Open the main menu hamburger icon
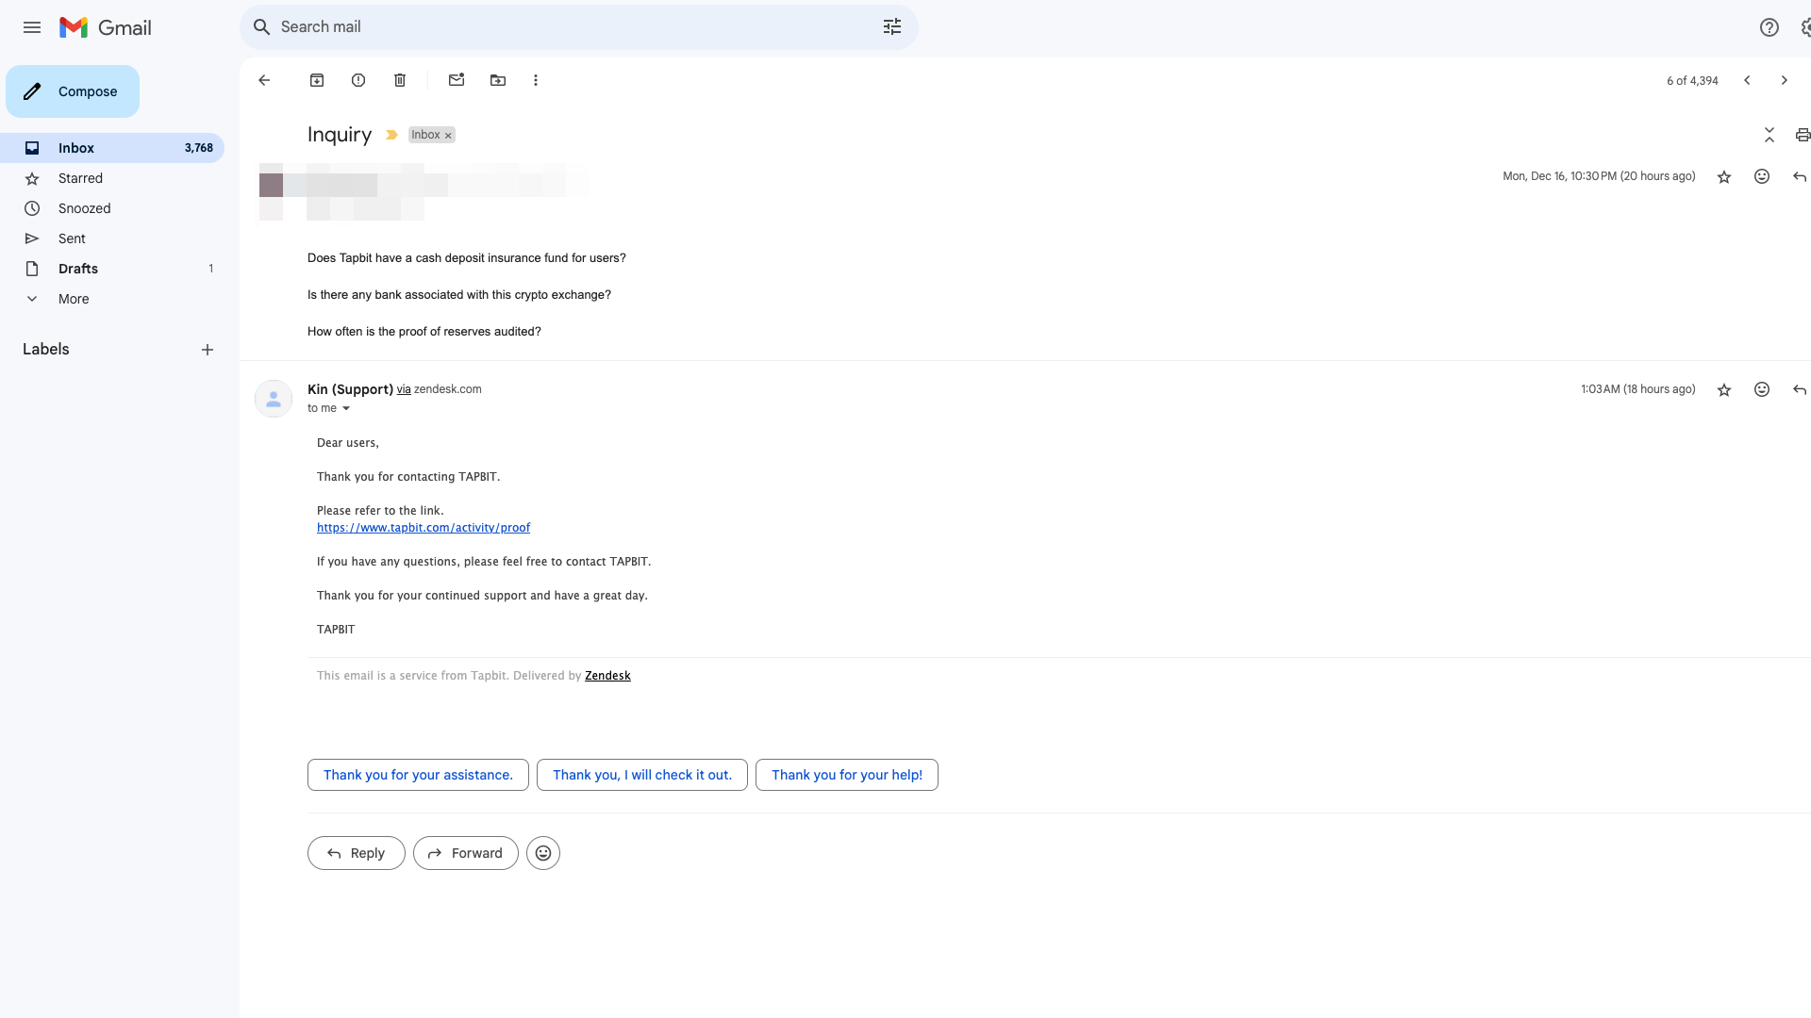The image size is (1811, 1018). point(32,27)
